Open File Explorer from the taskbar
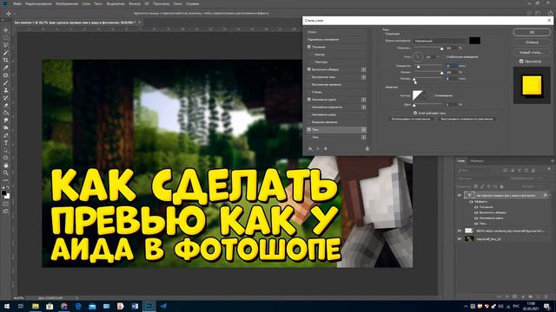The height and width of the screenshot is (312, 556). click(36, 306)
